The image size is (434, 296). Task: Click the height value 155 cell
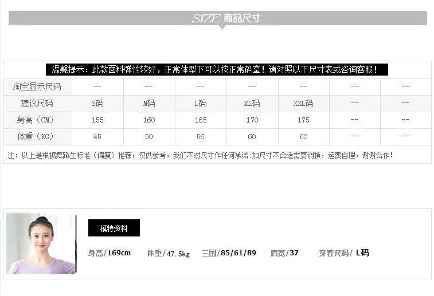pos(97,120)
